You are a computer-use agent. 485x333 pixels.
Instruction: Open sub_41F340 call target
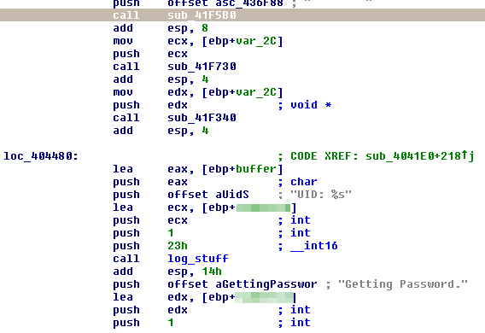pos(202,118)
